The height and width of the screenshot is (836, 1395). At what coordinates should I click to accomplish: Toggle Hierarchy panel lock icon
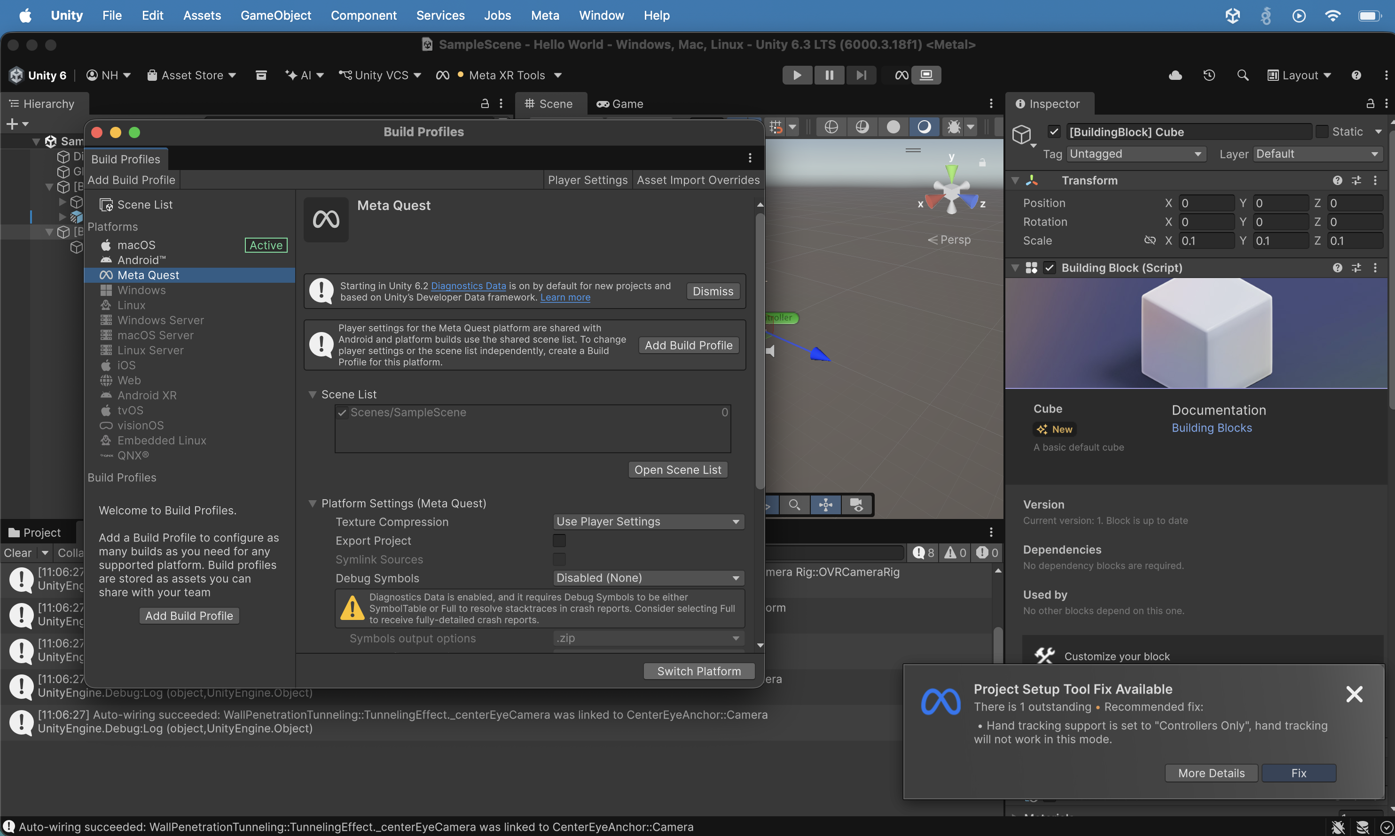484,104
